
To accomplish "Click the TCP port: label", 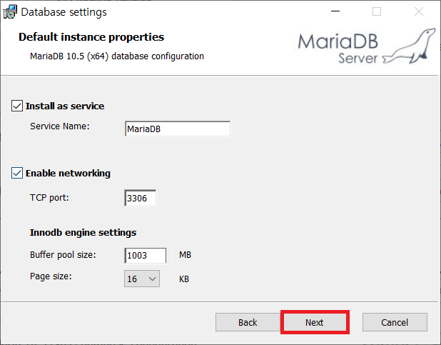I will point(49,198).
